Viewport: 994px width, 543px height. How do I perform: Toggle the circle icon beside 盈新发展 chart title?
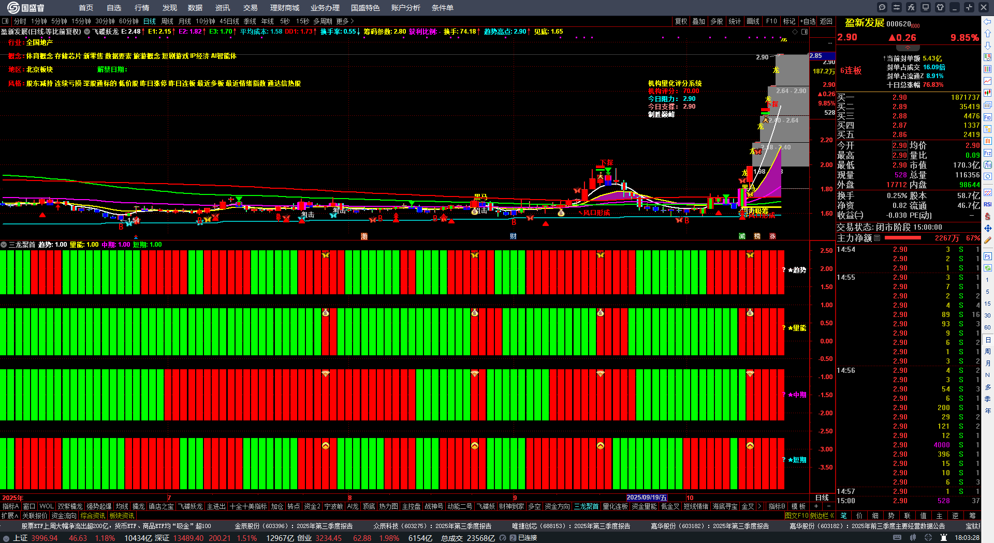click(x=87, y=32)
